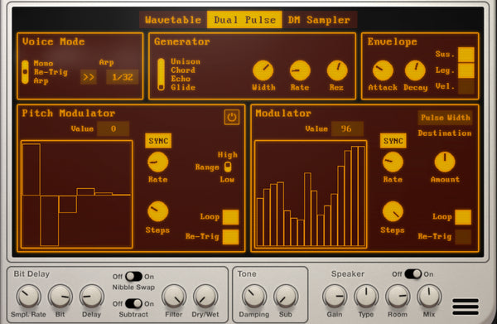
Task: Open the hamburger menu icon
Action: pyautogui.click(x=466, y=307)
